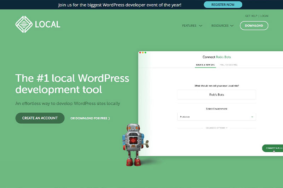The width and height of the screenshot is (283, 188).
Task: Click 'An effortless way to develop WordPress sites locally'
Action: (68, 104)
